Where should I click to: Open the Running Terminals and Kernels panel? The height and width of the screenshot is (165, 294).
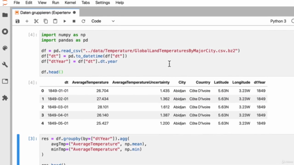pos(5,32)
